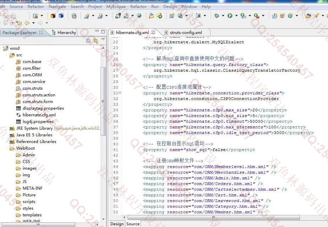
Task: Open the Source menu
Action: [16, 6]
